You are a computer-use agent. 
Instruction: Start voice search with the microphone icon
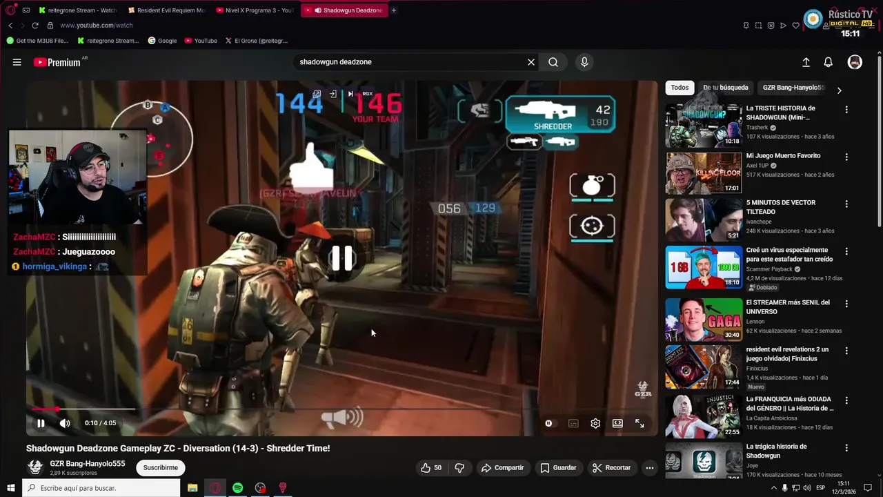tap(584, 62)
